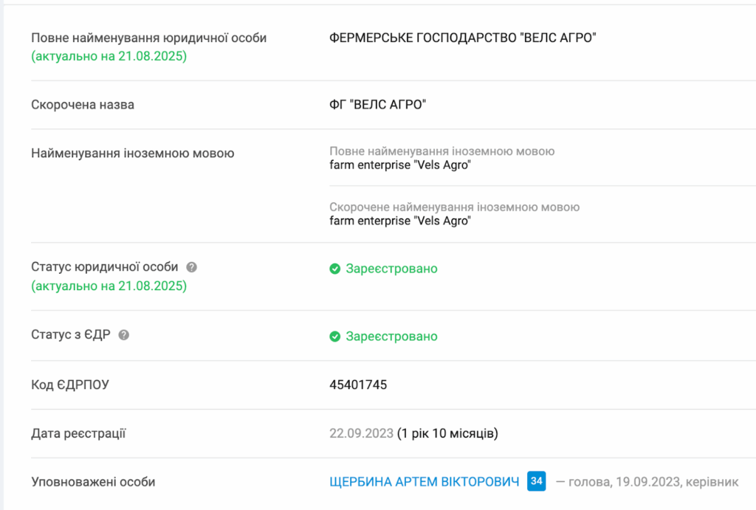Viewport: 756px width, 510px height.
Task: Click farm enterprise name under Скорочене найменування іноземною мовою
Action: tap(400, 221)
